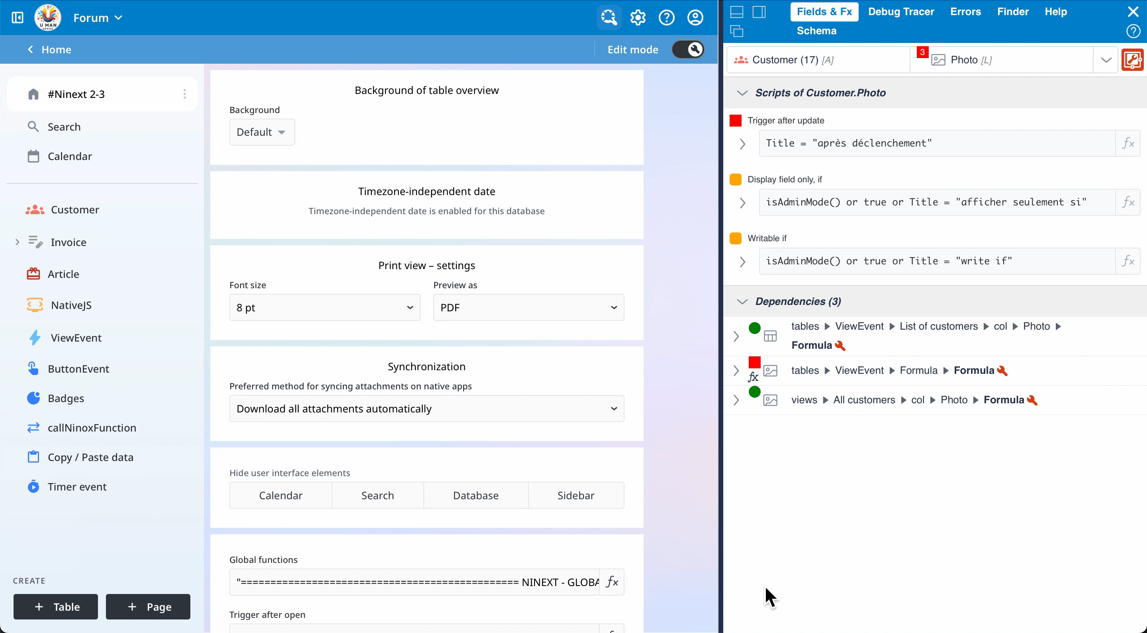The height and width of the screenshot is (633, 1147).
Task: Collapse the left sidebar with panel icon
Action: click(x=18, y=18)
